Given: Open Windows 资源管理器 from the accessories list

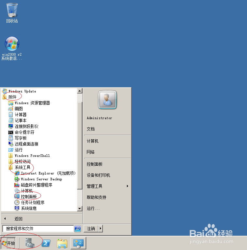Looking at the screenshot, I should tap(29, 103).
